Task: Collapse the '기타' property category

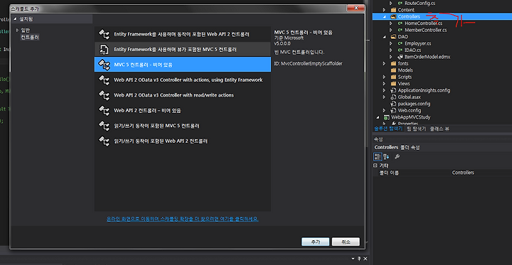Action: (x=375, y=166)
